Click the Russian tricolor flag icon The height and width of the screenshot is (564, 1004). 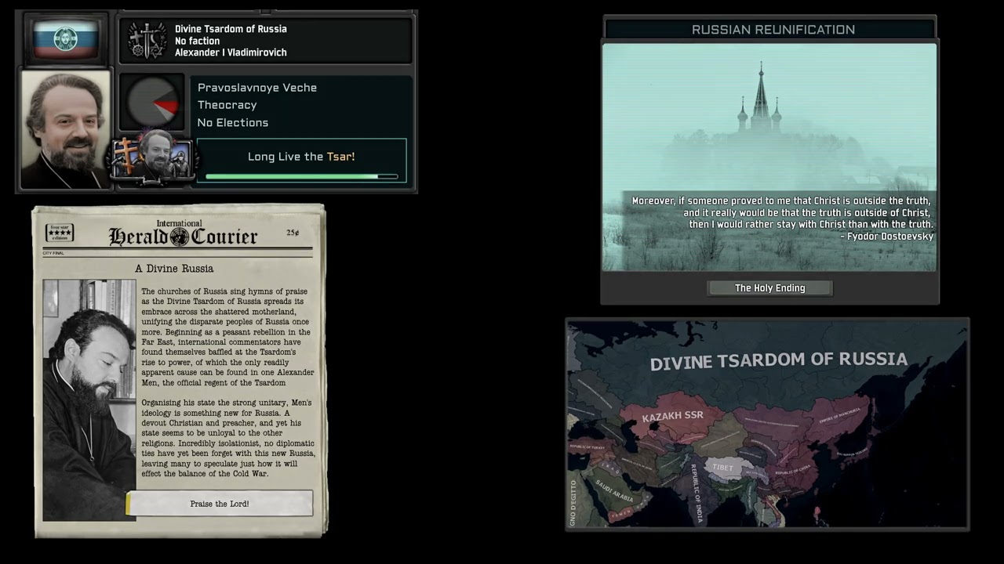pyautogui.click(x=65, y=39)
